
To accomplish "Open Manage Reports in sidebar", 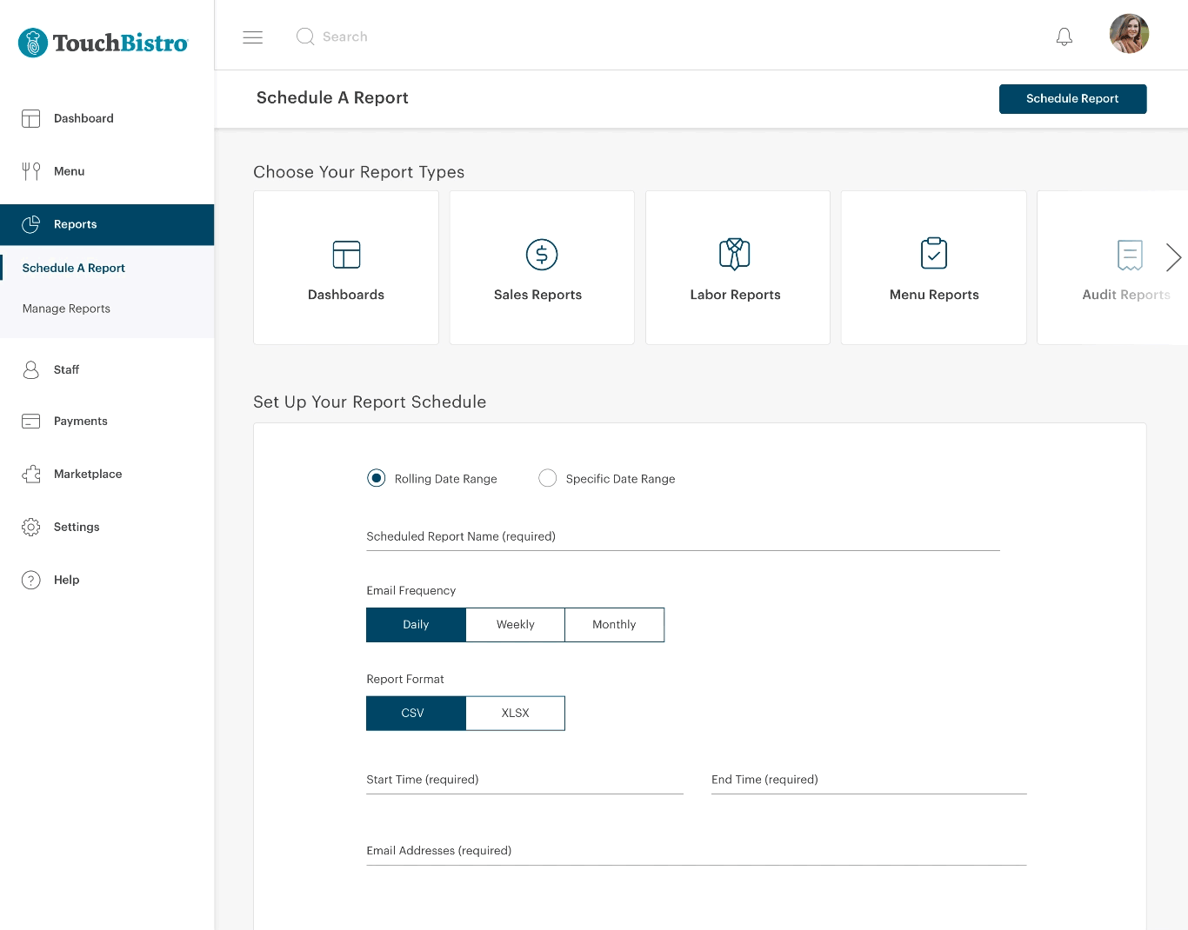I will click(66, 309).
